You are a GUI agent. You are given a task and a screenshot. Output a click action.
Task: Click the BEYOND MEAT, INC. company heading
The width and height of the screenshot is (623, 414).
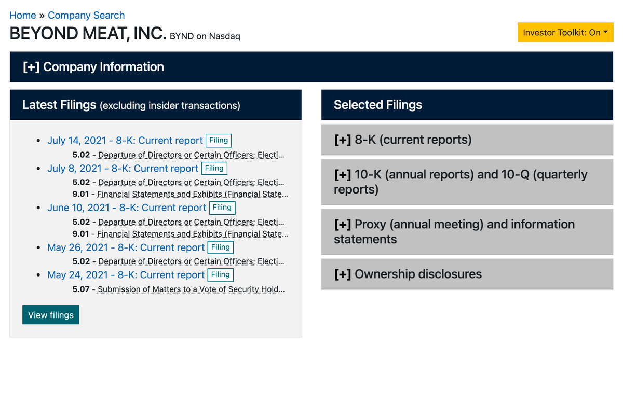pyautogui.click(x=88, y=33)
